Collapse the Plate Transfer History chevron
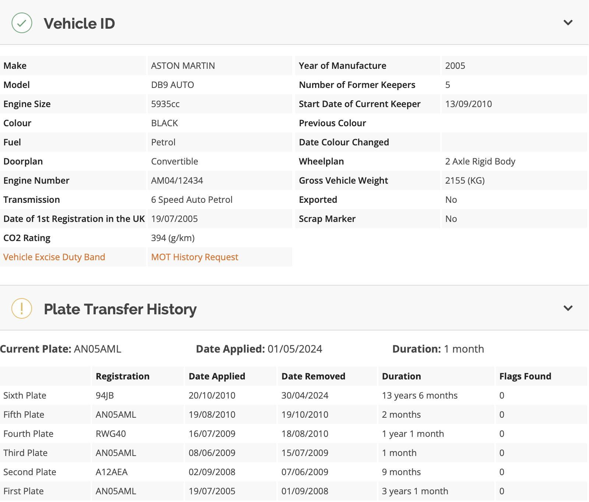Image resolution: width=589 pixels, height=502 pixels. click(568, 308)
